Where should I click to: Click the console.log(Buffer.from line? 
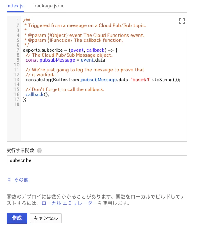pyautogui.click(x=103, y=80)
